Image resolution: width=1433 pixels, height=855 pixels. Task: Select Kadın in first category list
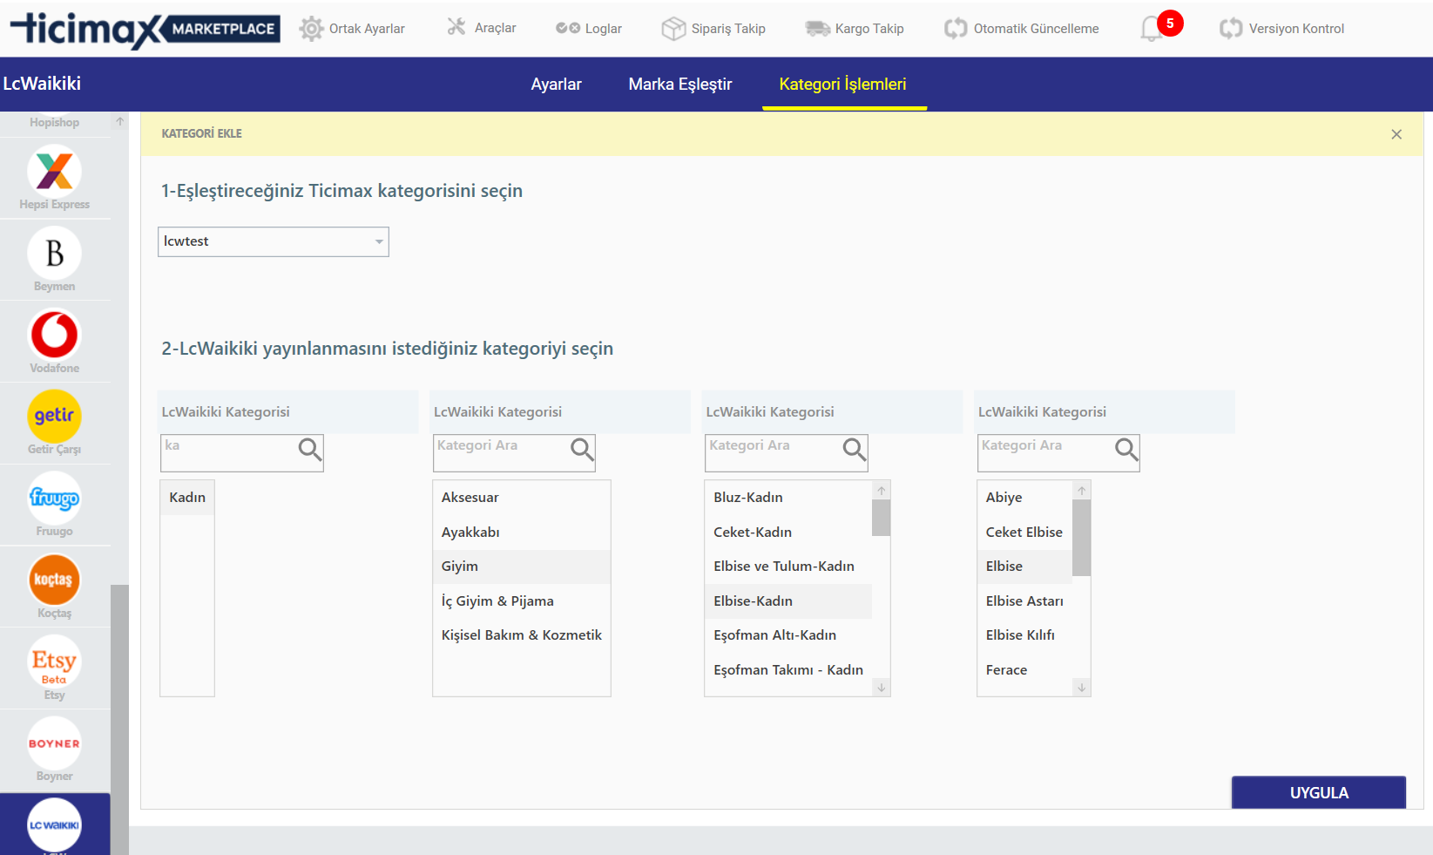click(x=187, y=498)
